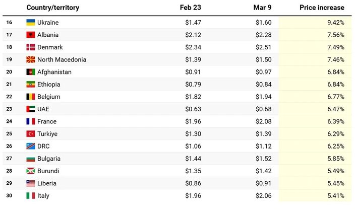Click the Ethiopia flag icon
Viewport: 356px width, 215px height.
click(x=31, y=85)
